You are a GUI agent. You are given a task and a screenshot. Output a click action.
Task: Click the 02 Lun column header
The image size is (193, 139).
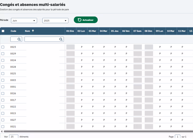pos(82,31)
